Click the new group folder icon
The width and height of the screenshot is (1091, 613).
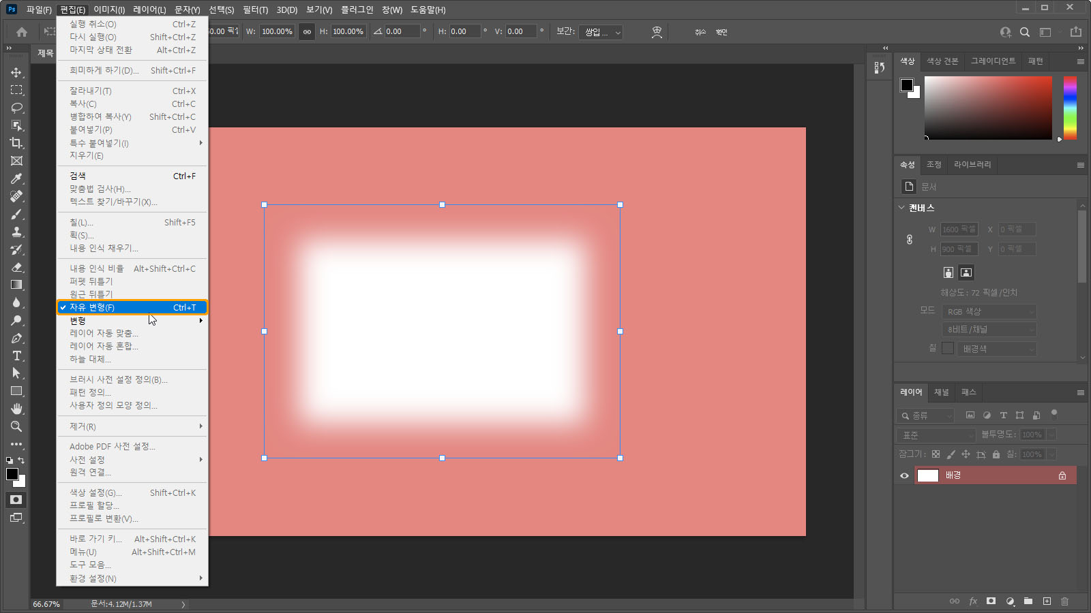1028,601
